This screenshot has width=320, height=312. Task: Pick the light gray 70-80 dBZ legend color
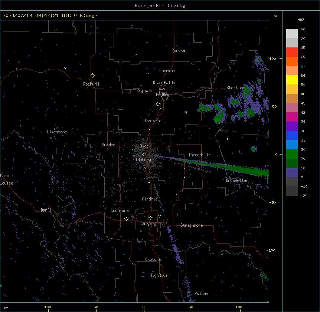pyautogui.click(x=292, y=33)
